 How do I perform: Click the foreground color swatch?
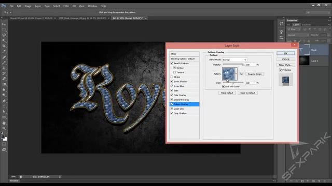point(3,137)
